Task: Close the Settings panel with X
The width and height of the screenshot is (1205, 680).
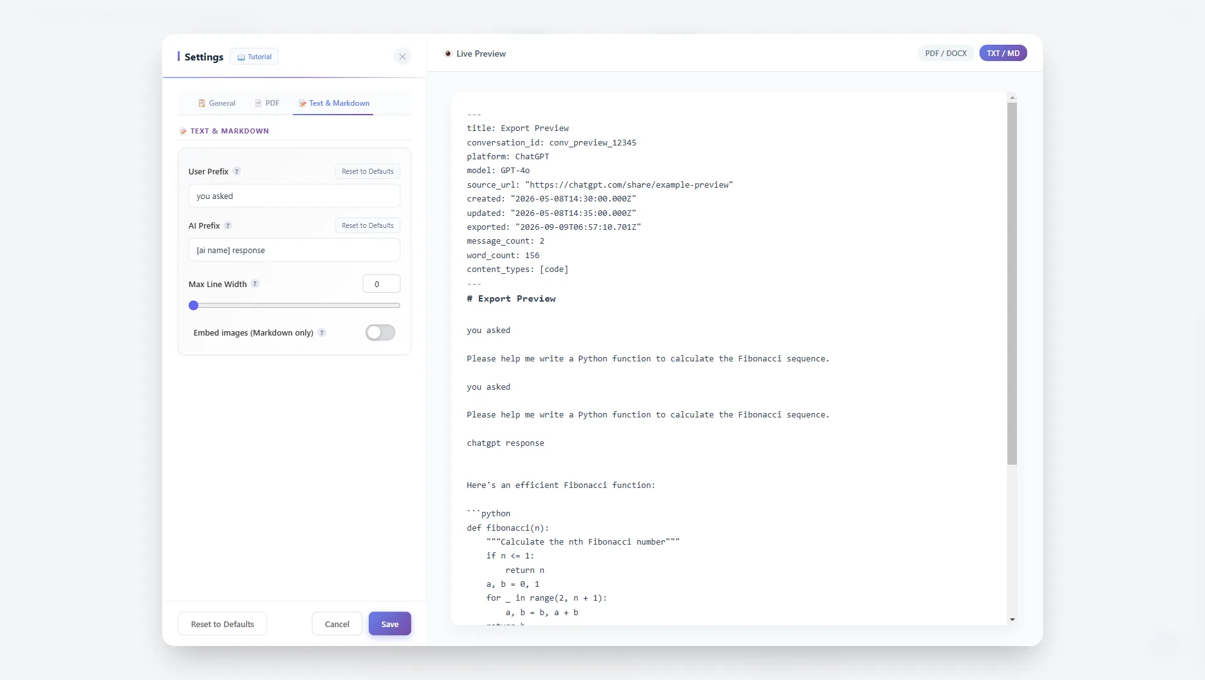Action: click(403, 57)
